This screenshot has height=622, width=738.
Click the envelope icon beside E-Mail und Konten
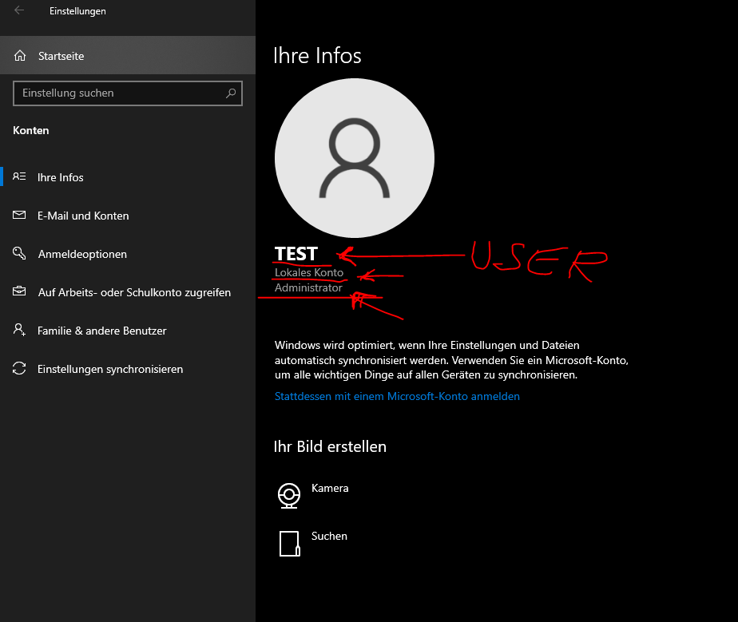(19, 215)
